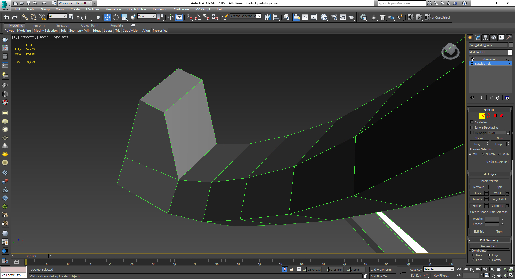Image resolution: width=515 pixels, height=279 pixels.
Task: Open the Utilities hammer panel tab
Action: [509, 38]
